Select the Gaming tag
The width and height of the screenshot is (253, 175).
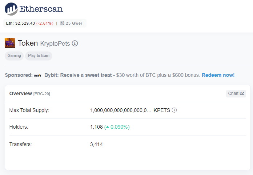click(14, 56)
